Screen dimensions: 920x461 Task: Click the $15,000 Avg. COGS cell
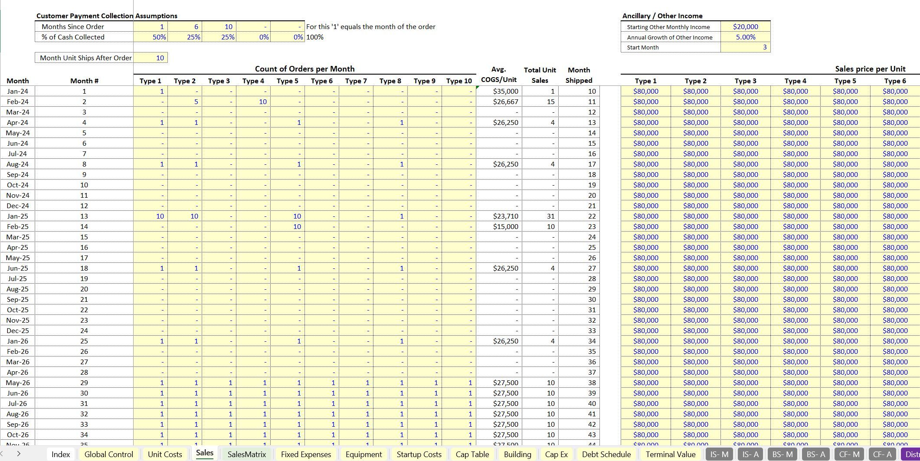pyautogui.click(x=499, y=226)
